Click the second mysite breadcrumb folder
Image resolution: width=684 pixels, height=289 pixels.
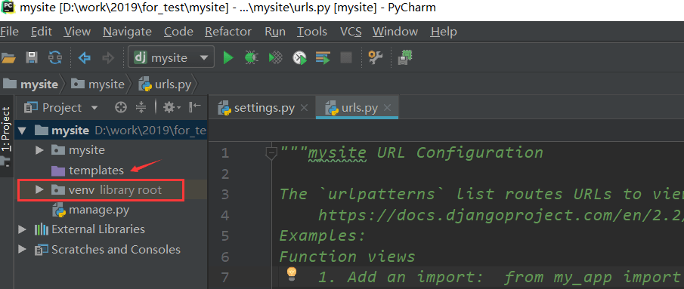tap(98, 84)
